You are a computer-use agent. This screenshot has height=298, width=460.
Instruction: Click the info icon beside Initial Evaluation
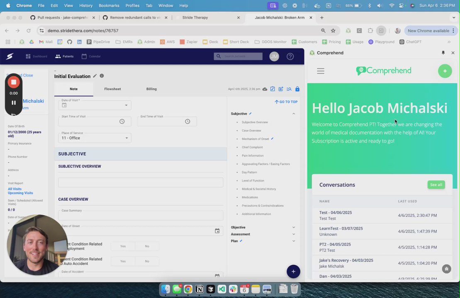(102, 76)
